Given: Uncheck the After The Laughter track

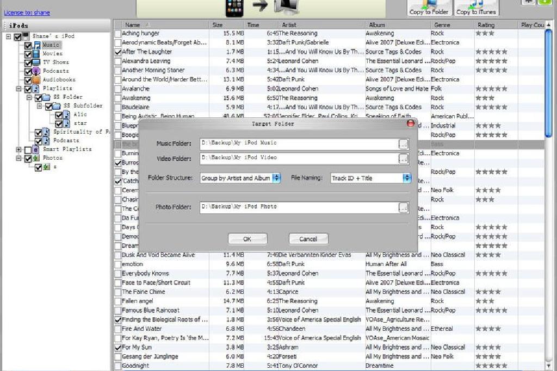Looking at the screenshot, I should 118,52.
